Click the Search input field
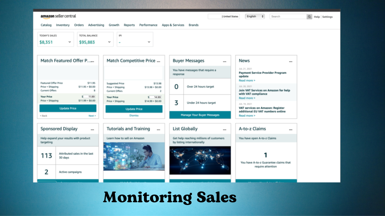Viewport: 385px width, 216px height. tap(288, 17)
